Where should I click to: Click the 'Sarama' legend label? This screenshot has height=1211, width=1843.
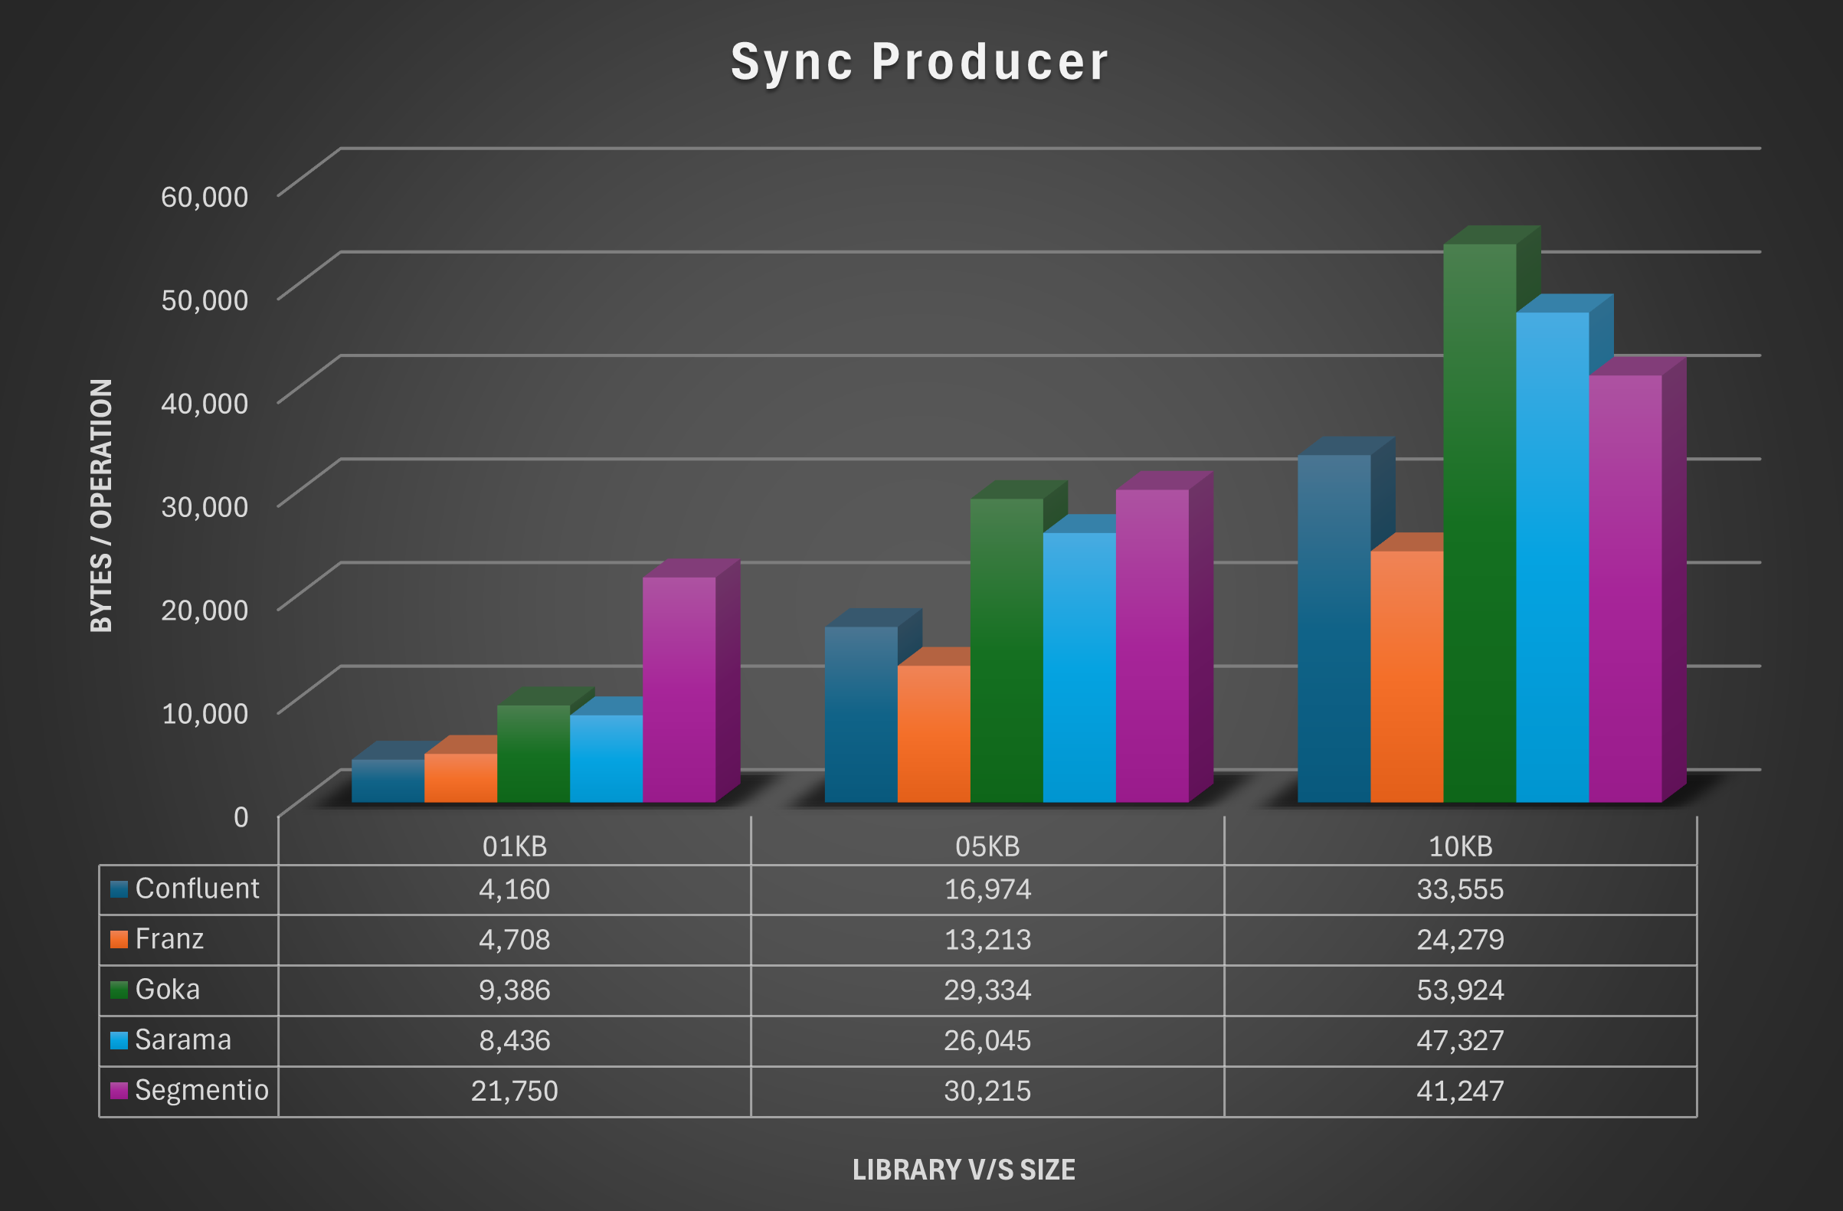(x=183, y=1039)
